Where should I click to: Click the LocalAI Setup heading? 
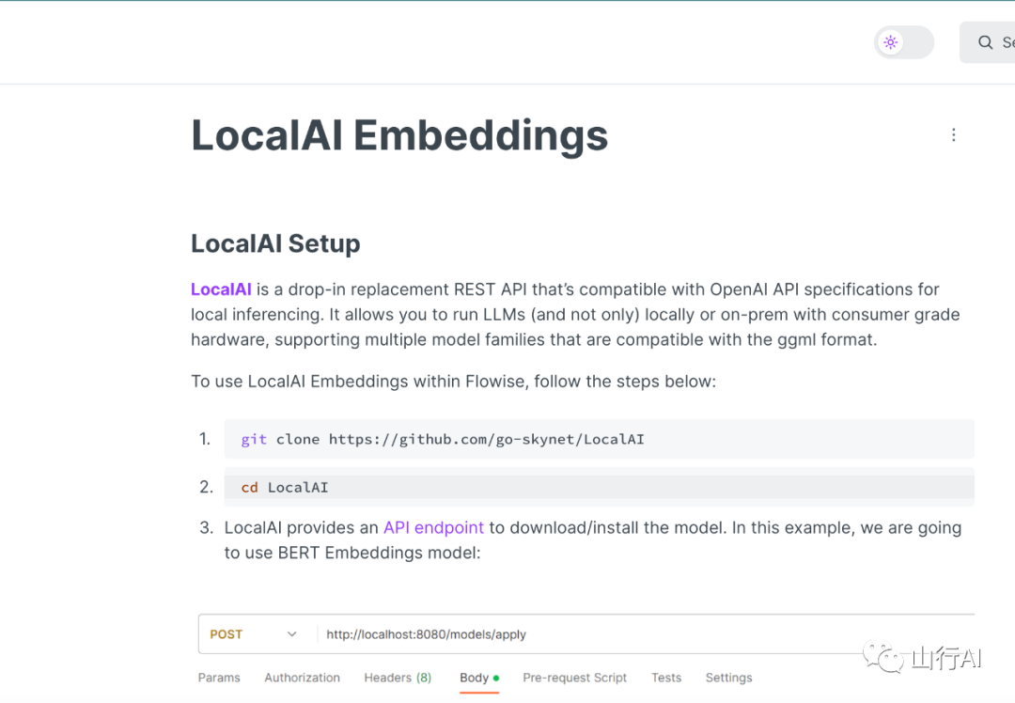pos(275,244)
